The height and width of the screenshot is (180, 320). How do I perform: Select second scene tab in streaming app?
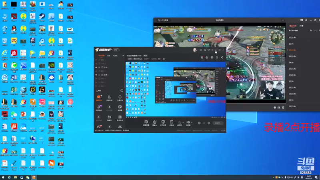pos(109,56)
